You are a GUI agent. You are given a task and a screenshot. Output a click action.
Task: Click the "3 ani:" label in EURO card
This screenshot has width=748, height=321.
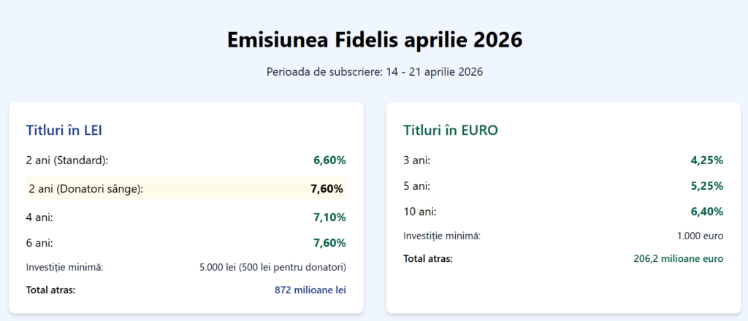pos(416,160)
